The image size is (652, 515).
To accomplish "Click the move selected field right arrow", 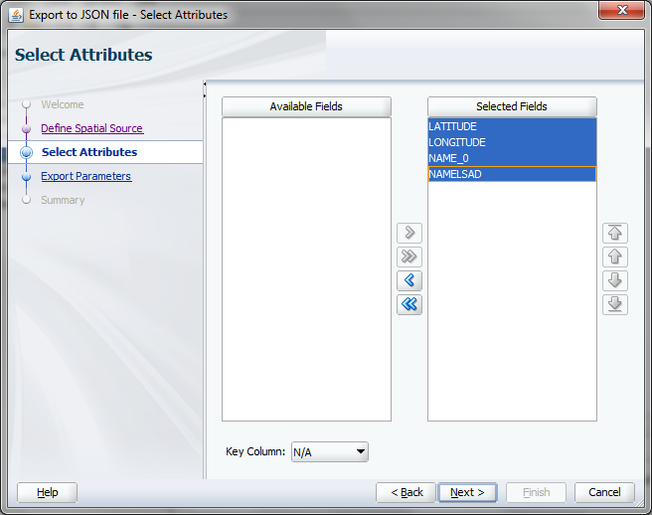I will 408,234.
